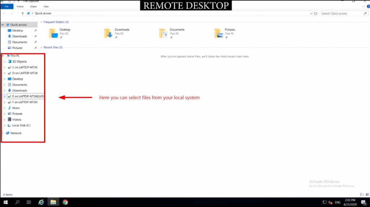
Task: Select Desktop folder in Frequent folders
Action: tap(60, 33)
